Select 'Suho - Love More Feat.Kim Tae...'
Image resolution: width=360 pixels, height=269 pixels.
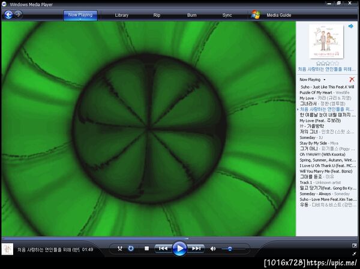click(327, 200)
